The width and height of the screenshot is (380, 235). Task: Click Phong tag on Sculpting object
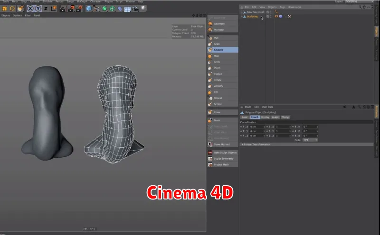(281, 17)
